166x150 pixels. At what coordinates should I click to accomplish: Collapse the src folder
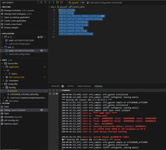[5, 70]
